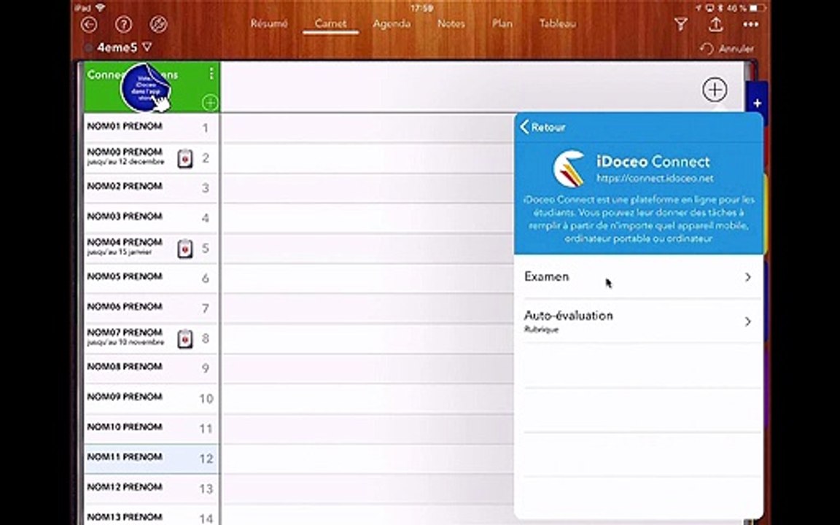Open the 4eme5 class dropdown

pos(124,47)
